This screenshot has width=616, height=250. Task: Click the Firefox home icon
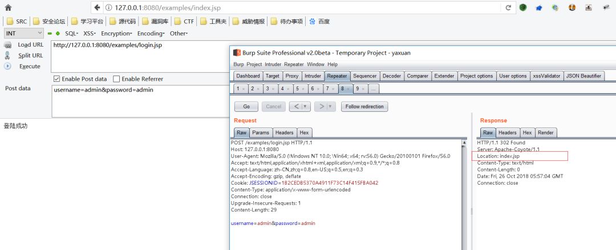(x=8, y=7)
